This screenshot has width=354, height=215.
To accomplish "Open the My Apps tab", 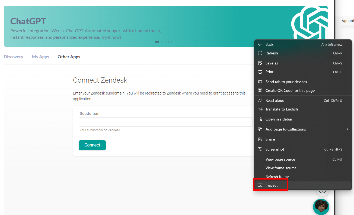I will click(x=40, y=57).
